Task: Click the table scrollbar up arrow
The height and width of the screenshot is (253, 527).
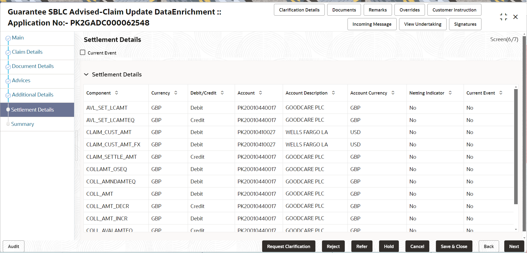Action: coord(516,87)
